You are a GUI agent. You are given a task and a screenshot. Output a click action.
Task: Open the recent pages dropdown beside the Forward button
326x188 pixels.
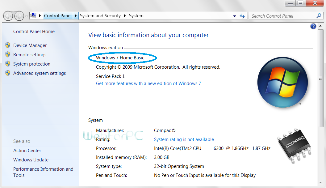click(x=27, y=16)
